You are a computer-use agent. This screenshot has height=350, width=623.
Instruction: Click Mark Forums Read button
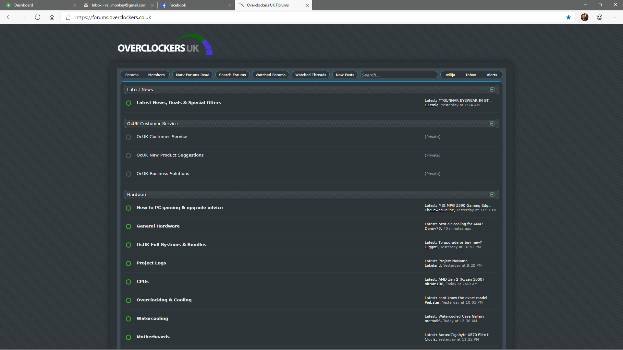[x=192, y=75]
